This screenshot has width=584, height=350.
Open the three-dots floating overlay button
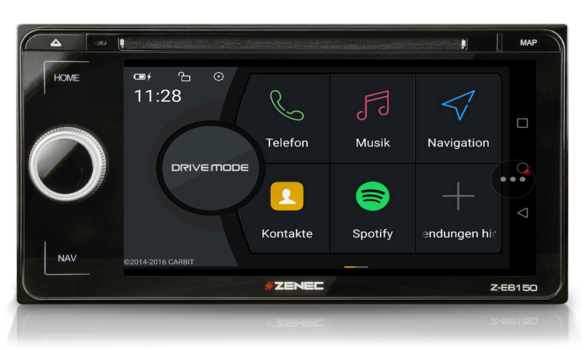513,179
